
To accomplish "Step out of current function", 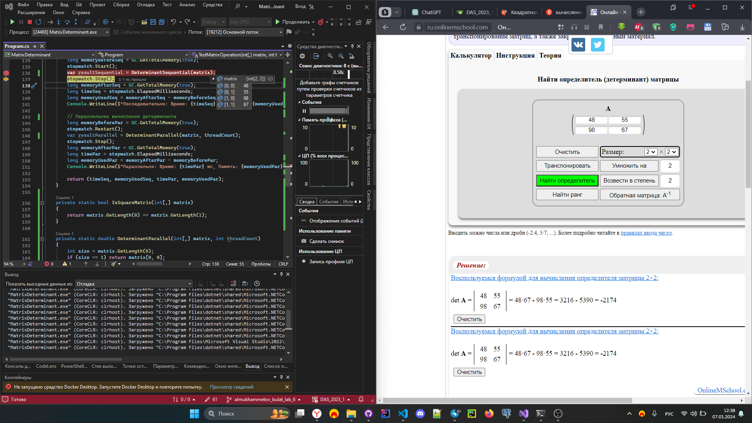I will point(76,22).
